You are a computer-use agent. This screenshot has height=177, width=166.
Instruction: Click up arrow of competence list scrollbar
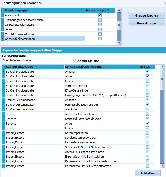tap(162, 67)
